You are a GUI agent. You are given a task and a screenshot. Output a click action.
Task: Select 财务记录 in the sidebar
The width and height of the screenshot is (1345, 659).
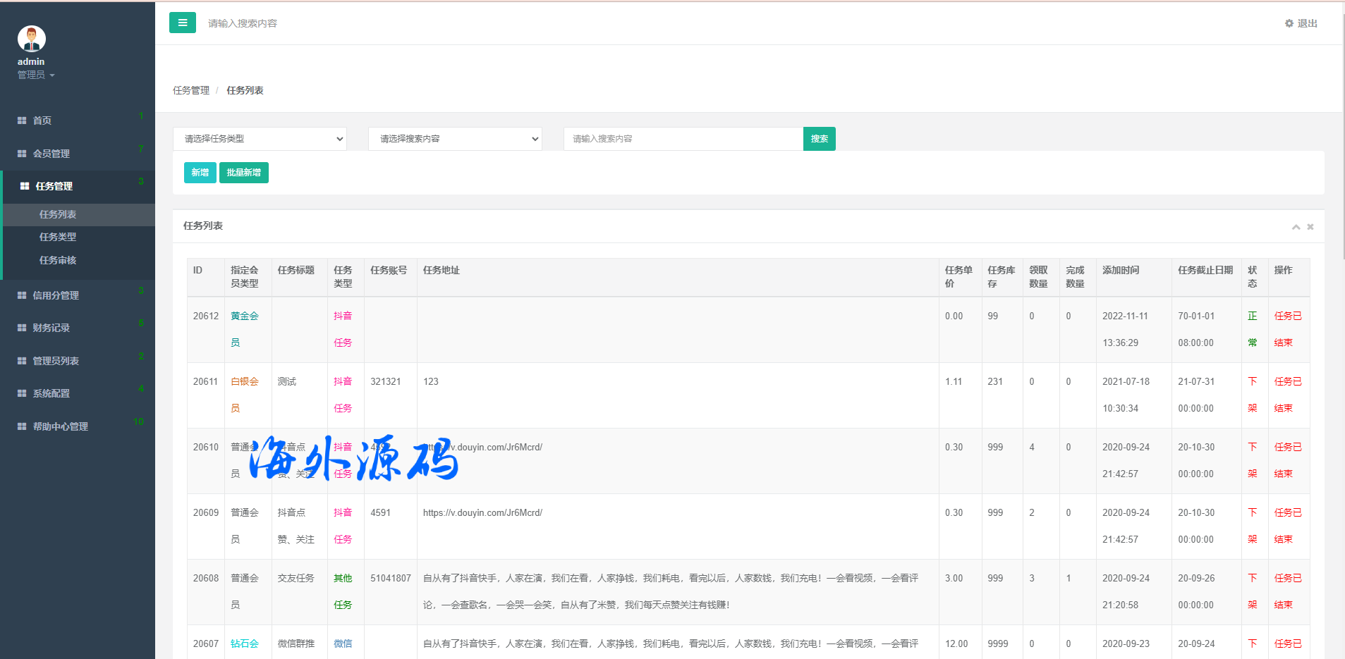click(51, 328)
